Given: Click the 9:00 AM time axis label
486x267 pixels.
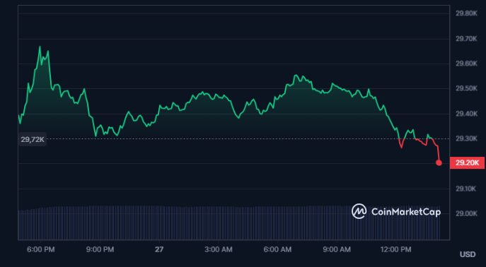Looking at the screenshot, I should 337,249.
